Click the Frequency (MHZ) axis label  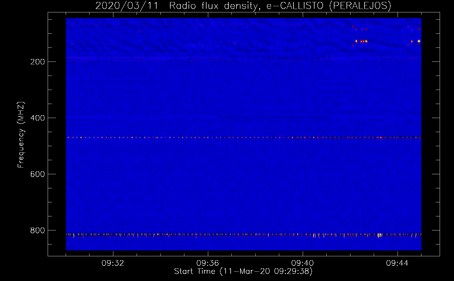21,135
